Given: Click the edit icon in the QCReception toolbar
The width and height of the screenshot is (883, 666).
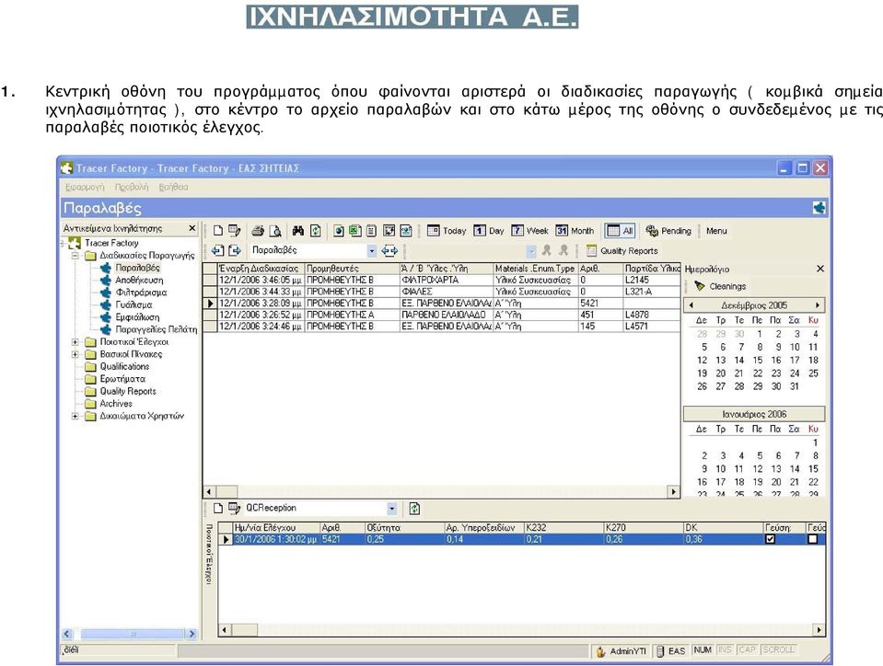Looking at the screenshot, I should pos(234,509).
